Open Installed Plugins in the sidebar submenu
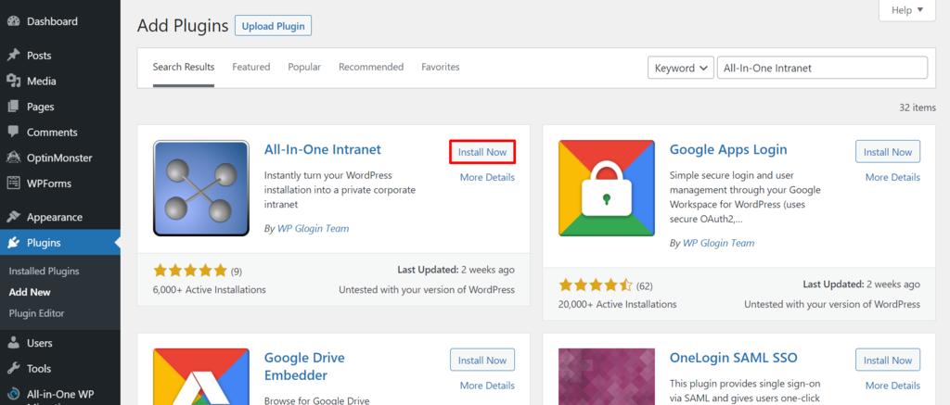 point(44,272)
